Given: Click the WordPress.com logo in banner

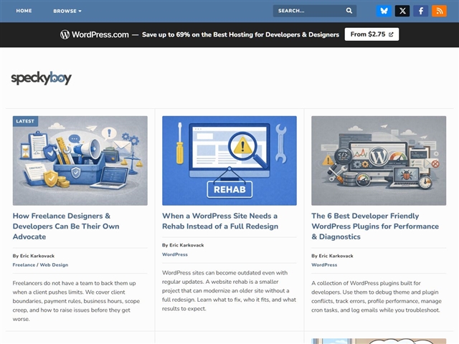Looking at the screenshot, I should click(95, 34).
